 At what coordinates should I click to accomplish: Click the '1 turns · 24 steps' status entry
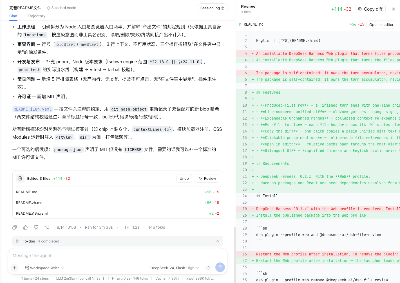pos(35,278)
